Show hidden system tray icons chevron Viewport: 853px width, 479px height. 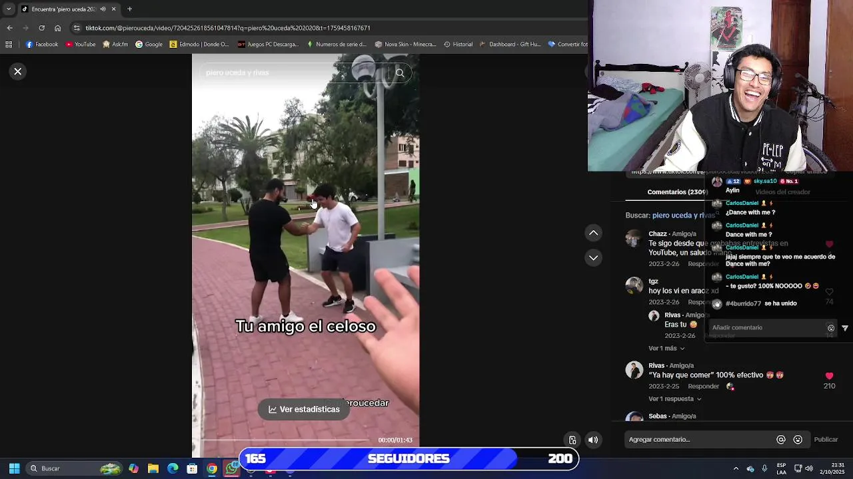(x=736, y=468)
